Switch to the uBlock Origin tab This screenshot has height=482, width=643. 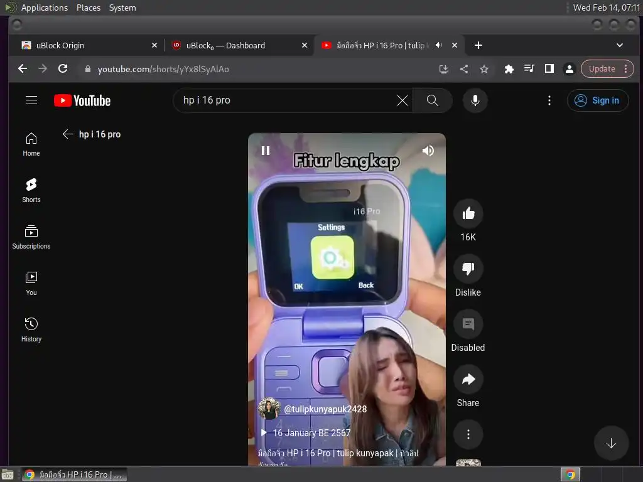click(x=86, y=45)
